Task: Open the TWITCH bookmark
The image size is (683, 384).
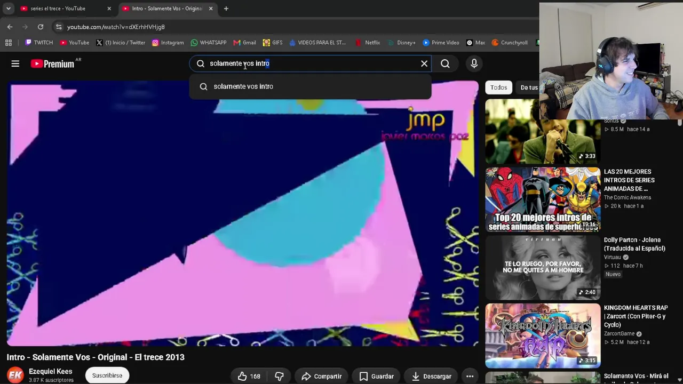Action: 39,43
